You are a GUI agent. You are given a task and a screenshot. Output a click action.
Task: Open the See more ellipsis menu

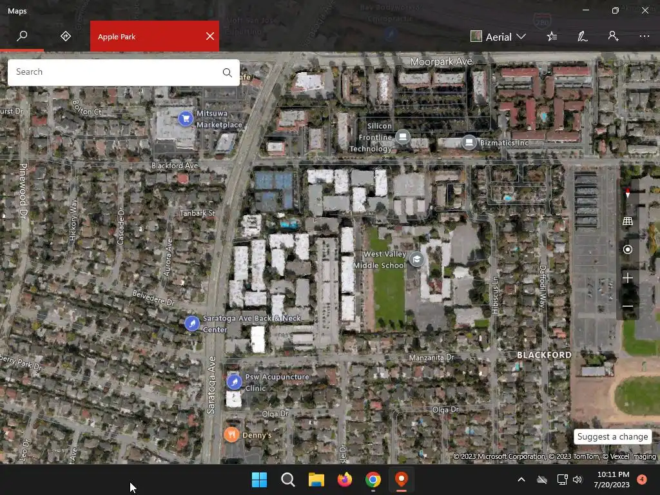click(644, 36)
